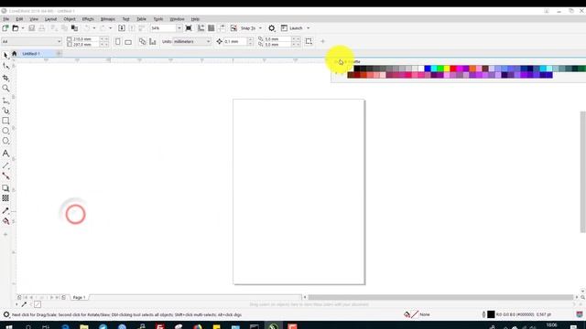Image resolution: width=586 pixels, height=329 pixels.
Task: Select the Rectangle tool
Action: click(5, 121)
